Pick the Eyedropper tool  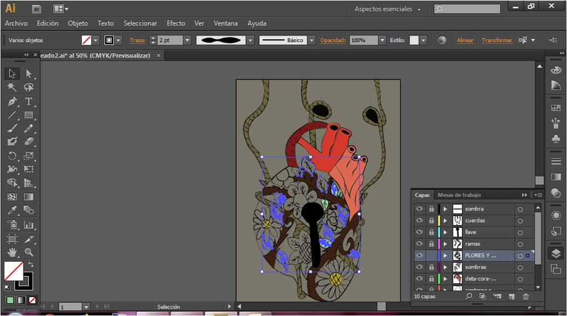pyautogui.click(x=12, y=210)
